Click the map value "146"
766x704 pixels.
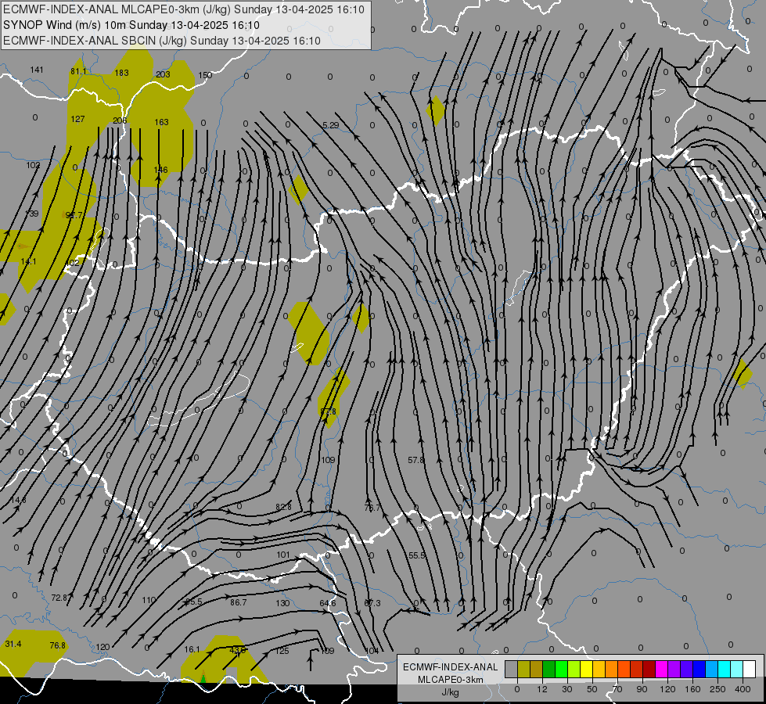pyautogui.click(x=160, y=170)
